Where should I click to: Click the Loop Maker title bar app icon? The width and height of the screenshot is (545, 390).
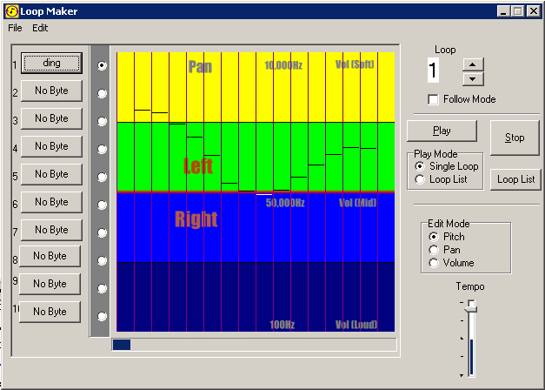coord(12,11)
